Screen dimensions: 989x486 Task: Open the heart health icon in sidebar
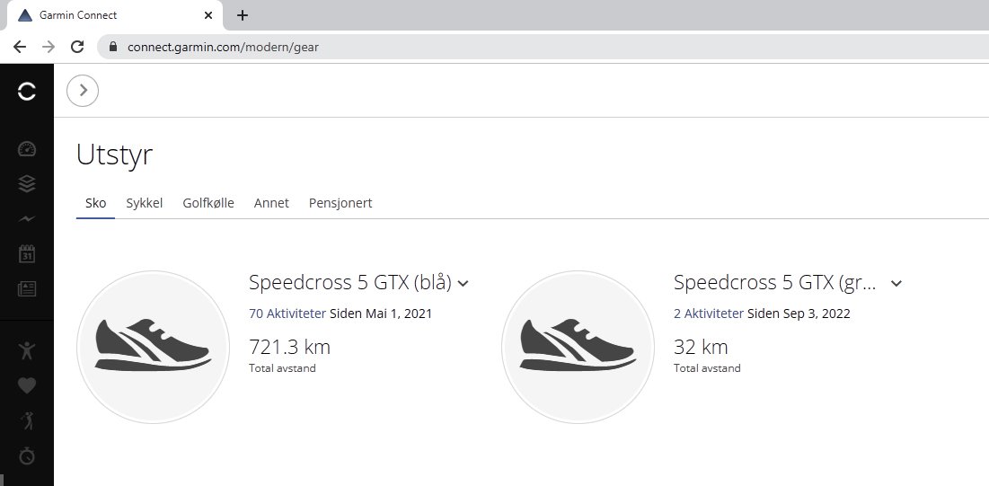click(x=27, y=385)
